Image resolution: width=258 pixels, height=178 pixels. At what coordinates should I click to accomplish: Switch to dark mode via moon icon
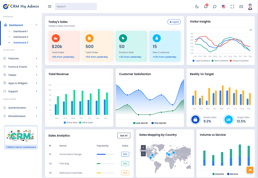coord(197,7)
